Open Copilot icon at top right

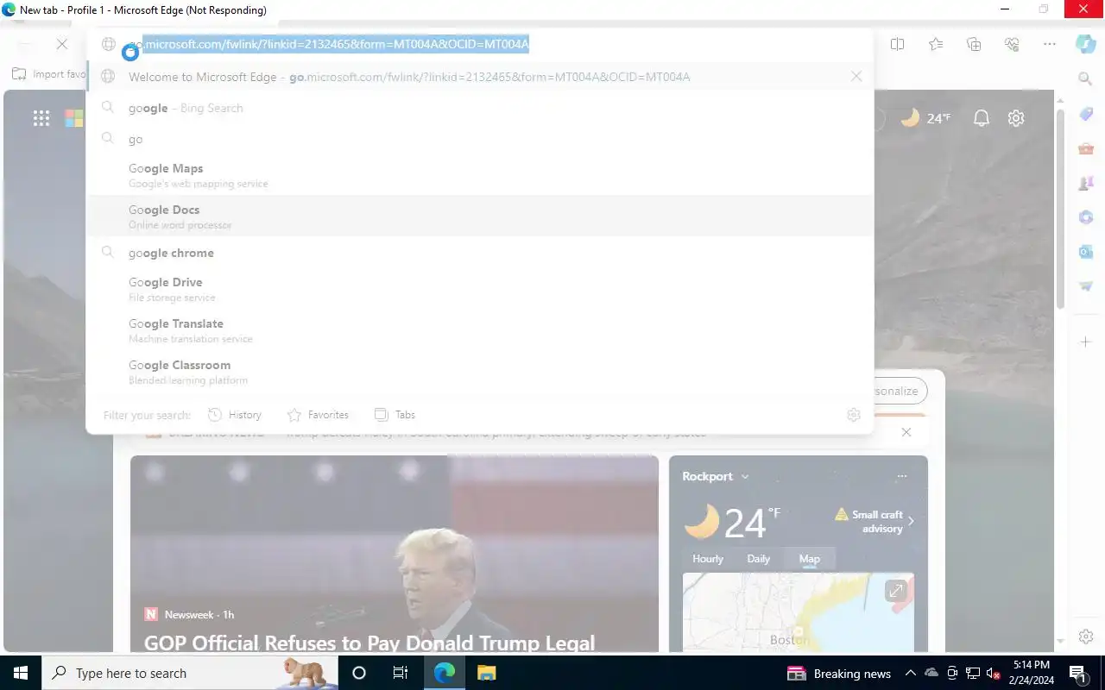[1086, 44]
